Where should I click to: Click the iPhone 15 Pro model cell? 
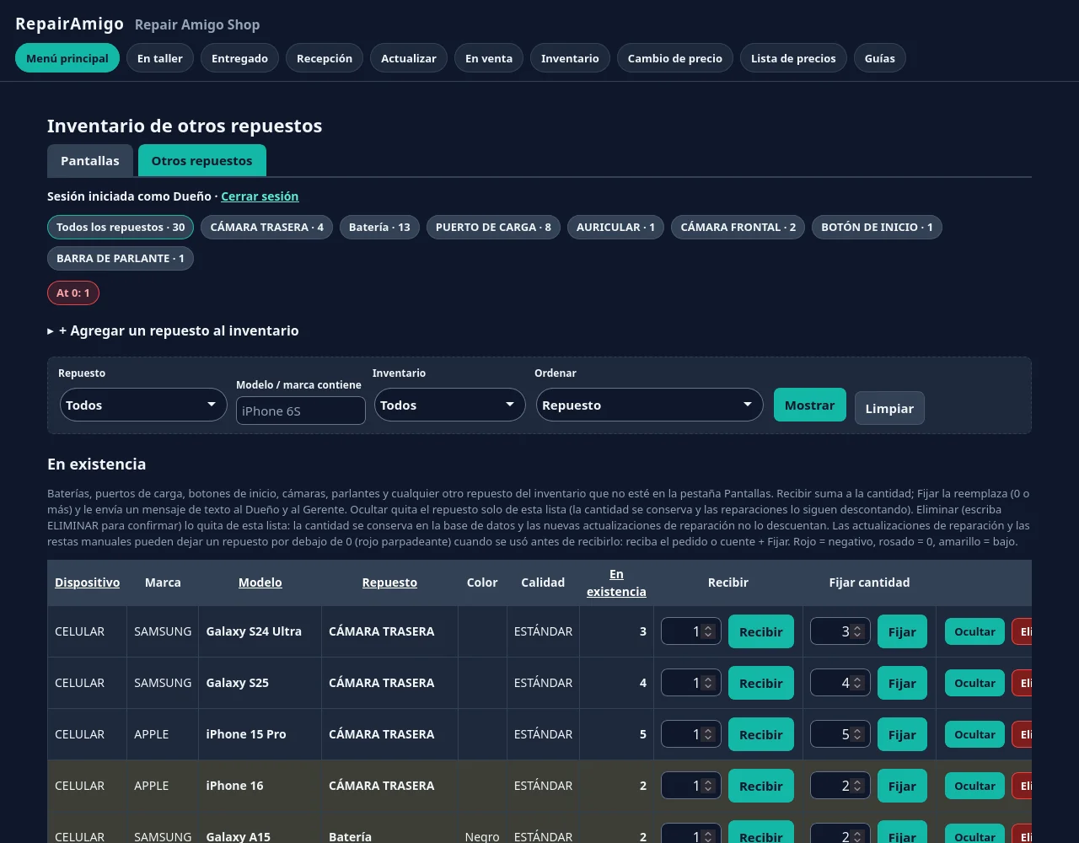[260, 734]
